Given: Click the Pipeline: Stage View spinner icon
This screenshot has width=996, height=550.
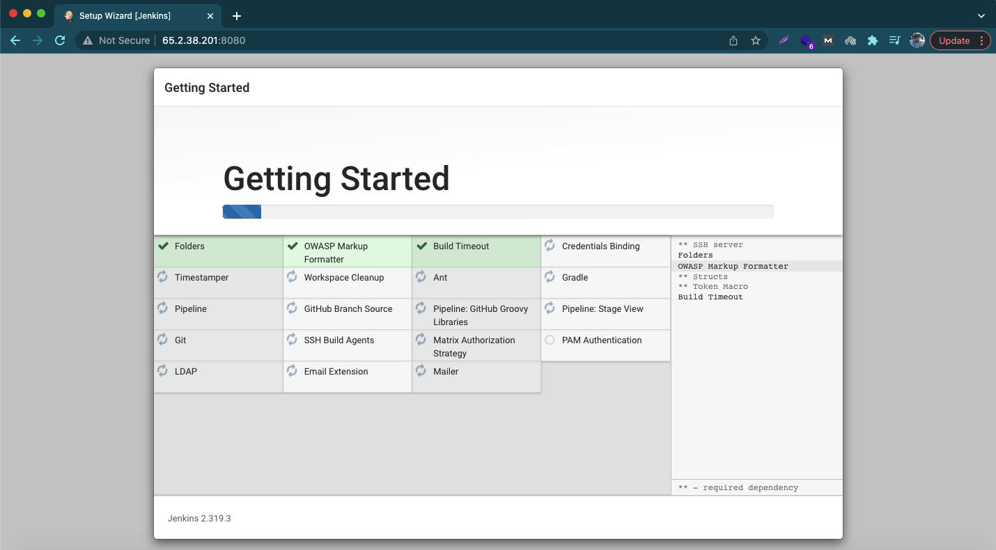Looking at the screenshot, I should (x=550, y=308).
